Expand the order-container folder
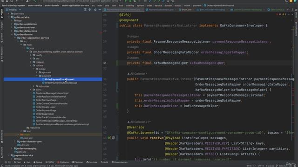 (12, 27)
